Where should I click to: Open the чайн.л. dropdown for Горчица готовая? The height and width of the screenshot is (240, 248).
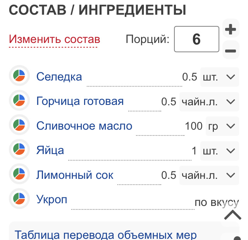209,101
